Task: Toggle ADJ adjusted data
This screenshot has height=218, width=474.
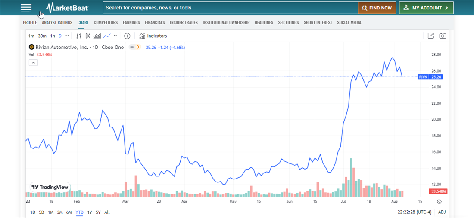Action: click(x=442, y=212)
